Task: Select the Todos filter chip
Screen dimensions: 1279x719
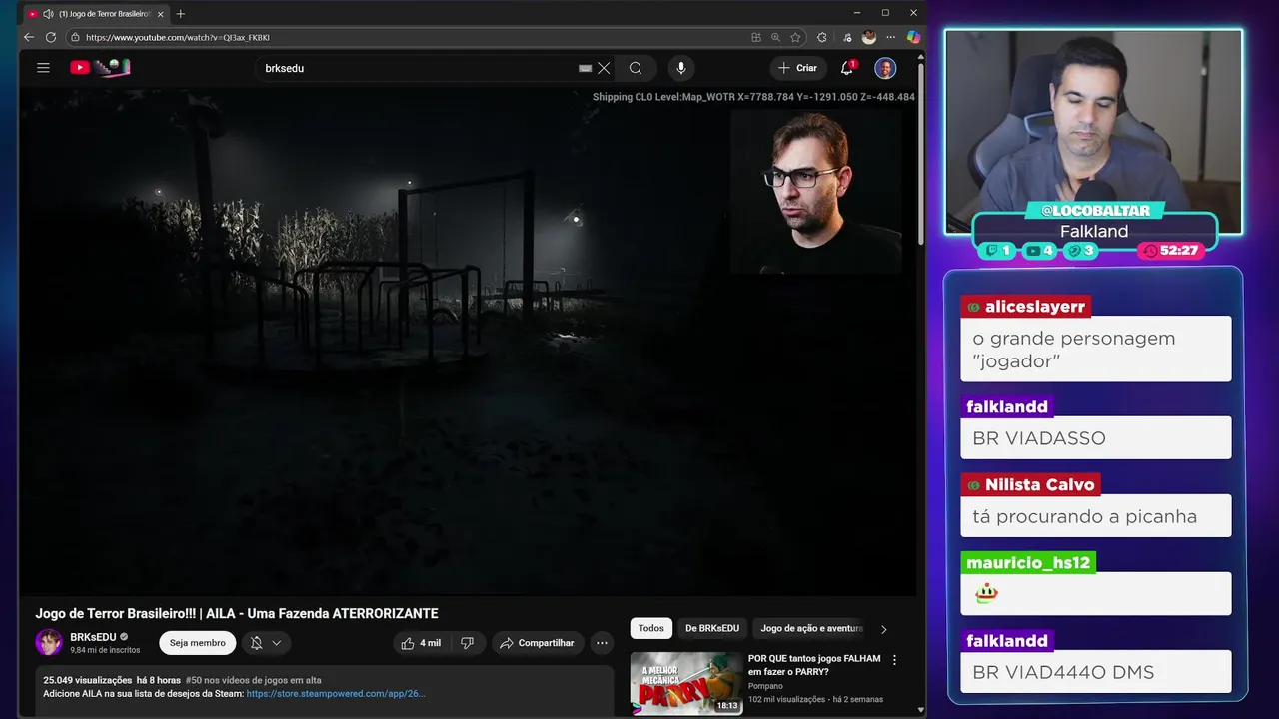Action: pos(651,628)
